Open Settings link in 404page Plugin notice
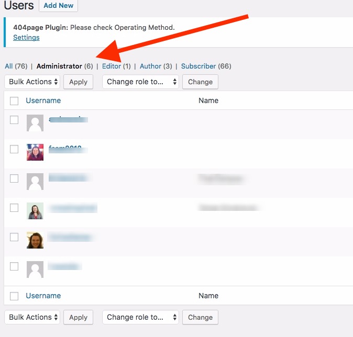This screenshot has height=337, width=353. 26,38
